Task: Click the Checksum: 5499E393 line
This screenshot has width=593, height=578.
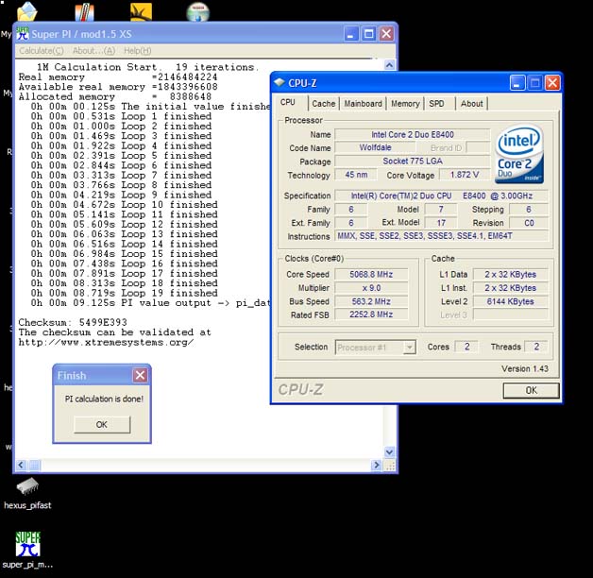Action: [73, 323]
